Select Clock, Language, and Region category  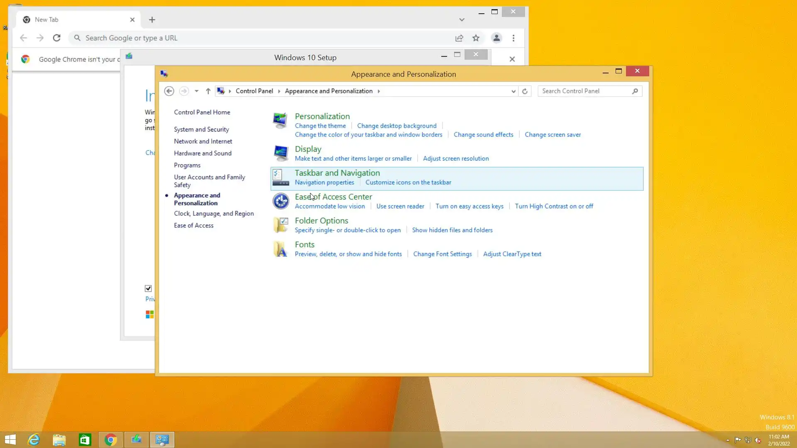pyautogui.click(x=214, y=214)
